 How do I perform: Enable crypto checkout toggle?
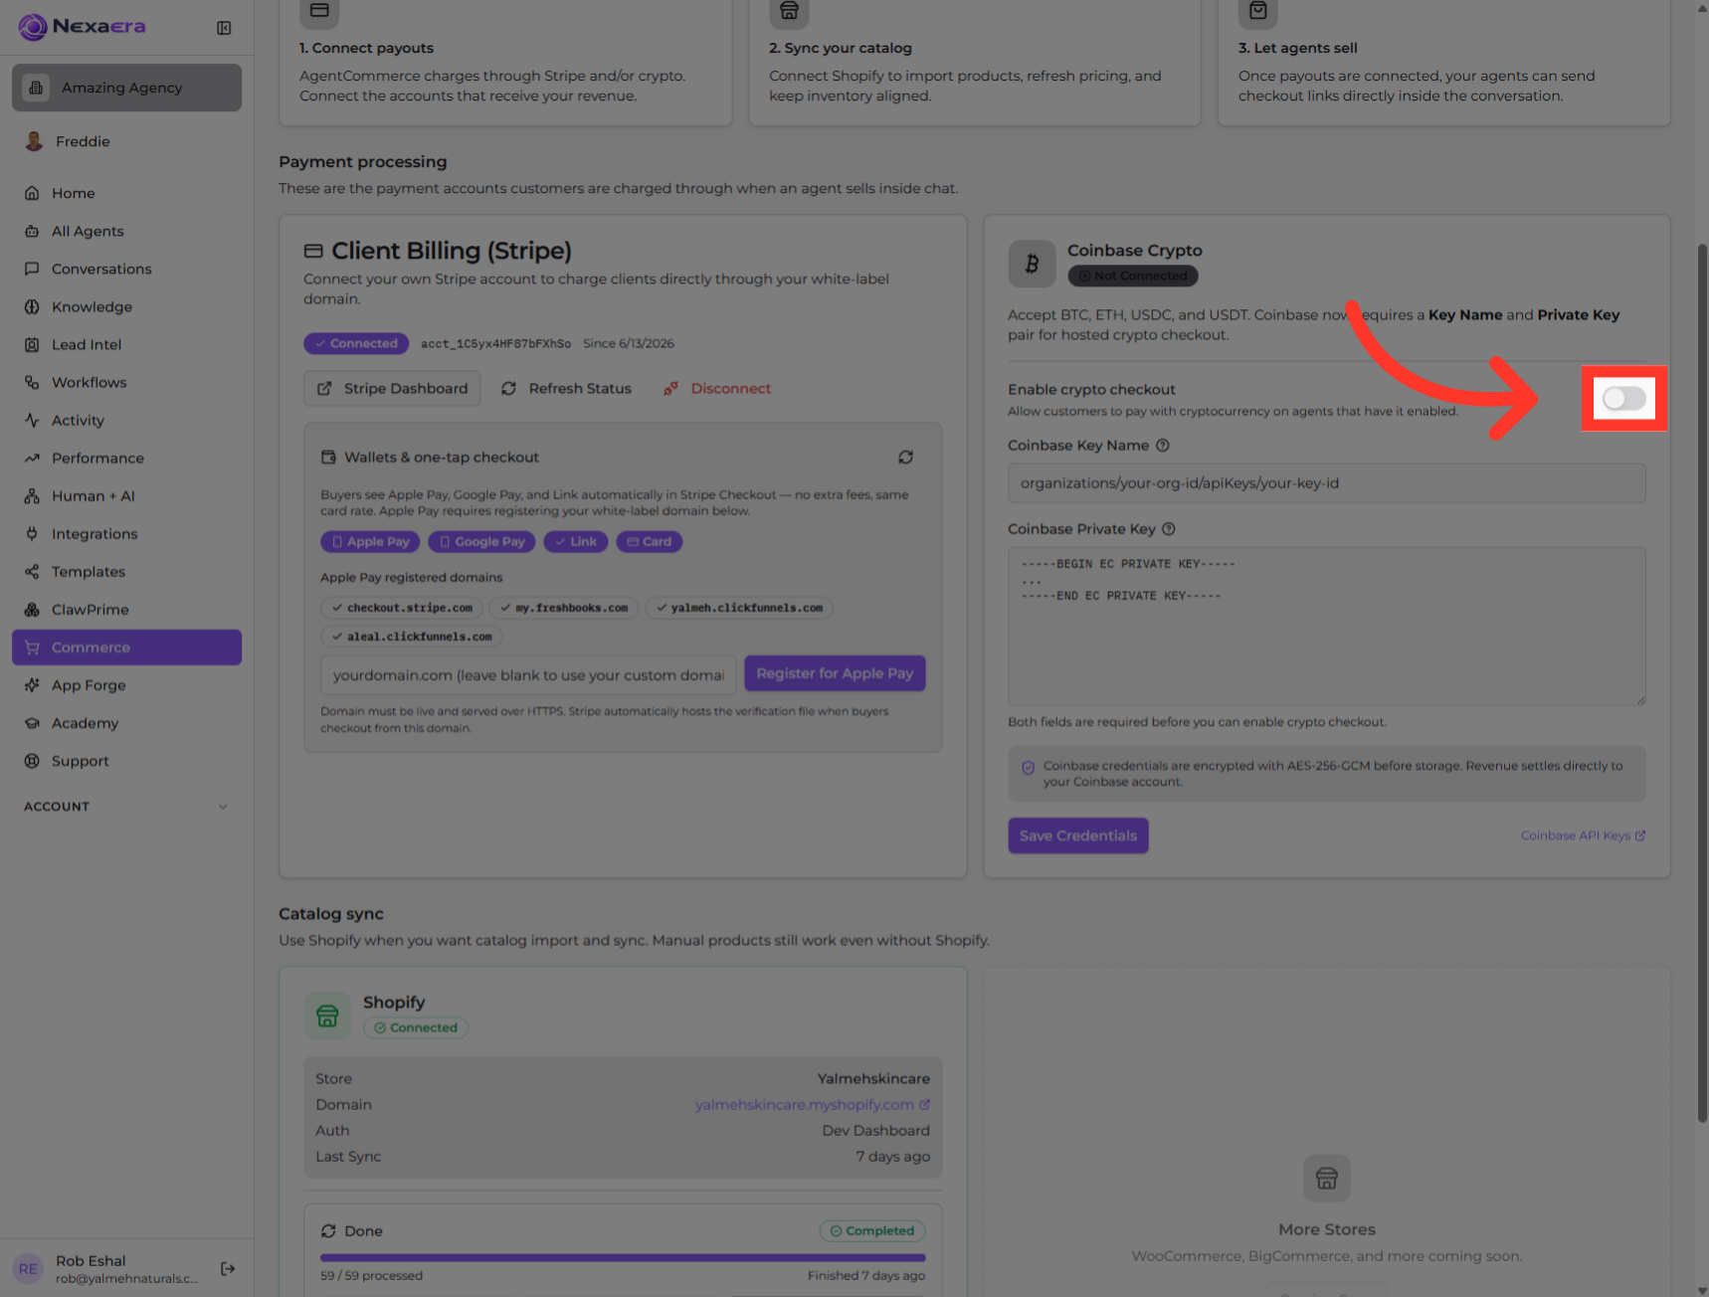[1623, 399]
